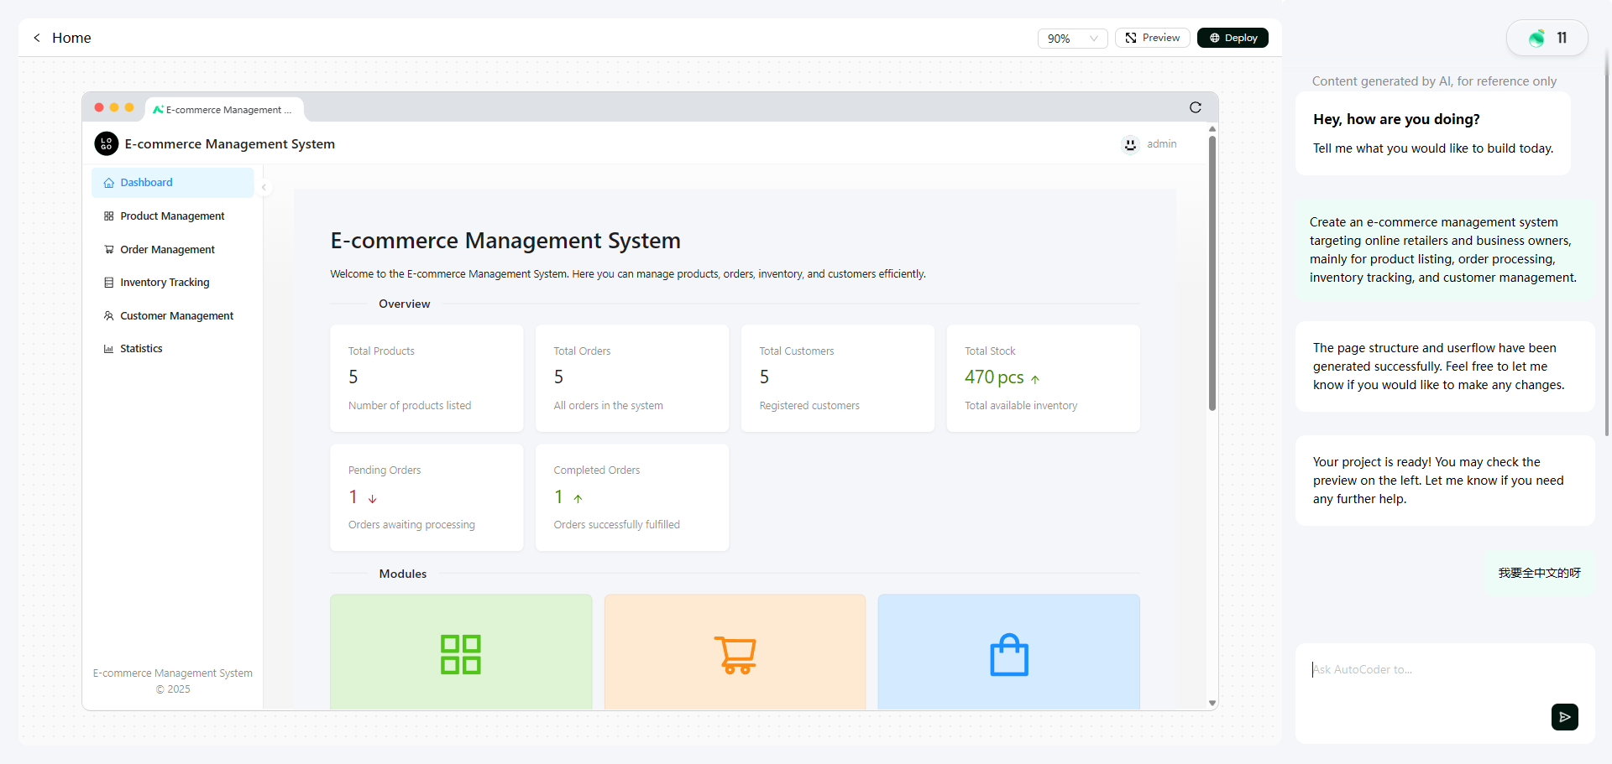Click the © 2025 footer text
1612x764 pixels.
point(173,689)
